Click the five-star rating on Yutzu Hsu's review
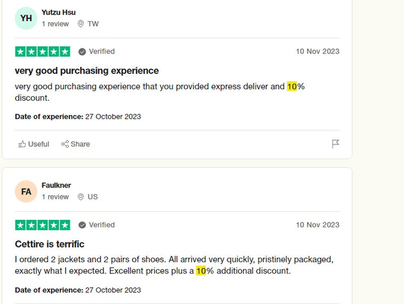 [42, 51]
